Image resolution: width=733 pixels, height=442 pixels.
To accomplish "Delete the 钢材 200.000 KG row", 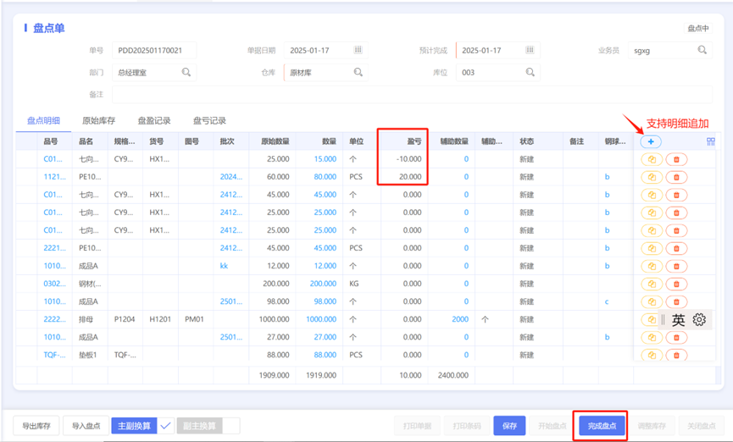I will tap(676, 284).
